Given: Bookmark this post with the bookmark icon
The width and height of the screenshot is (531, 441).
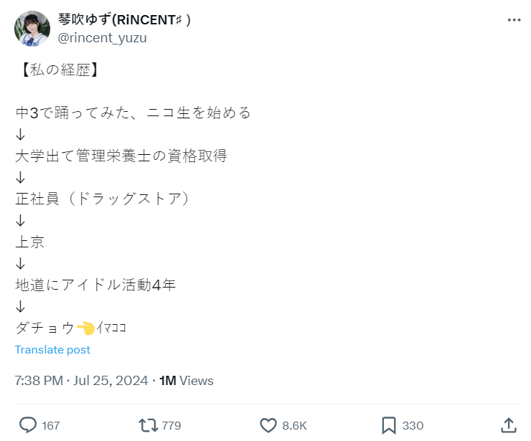Looking at the screenshot, I should coord(389,425).
